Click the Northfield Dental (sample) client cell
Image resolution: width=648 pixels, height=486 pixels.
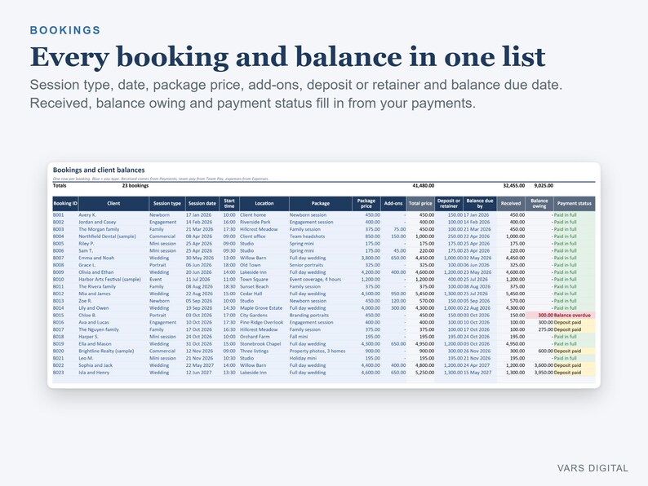click(107, 236)
